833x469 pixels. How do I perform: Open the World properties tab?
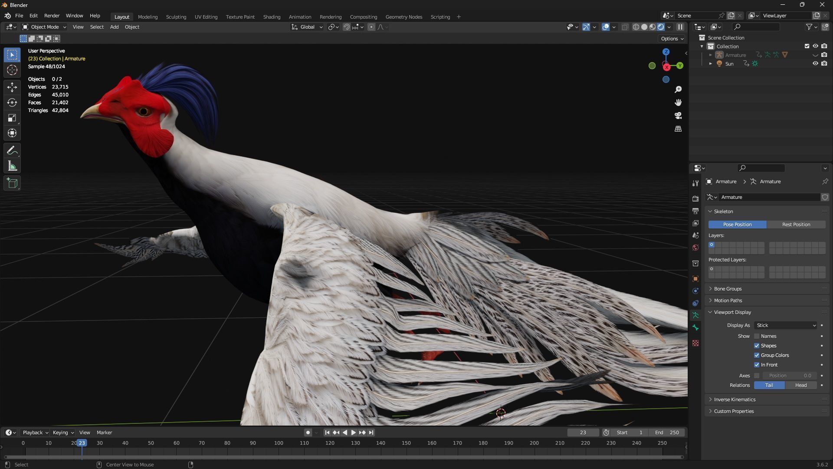[695, 248]
